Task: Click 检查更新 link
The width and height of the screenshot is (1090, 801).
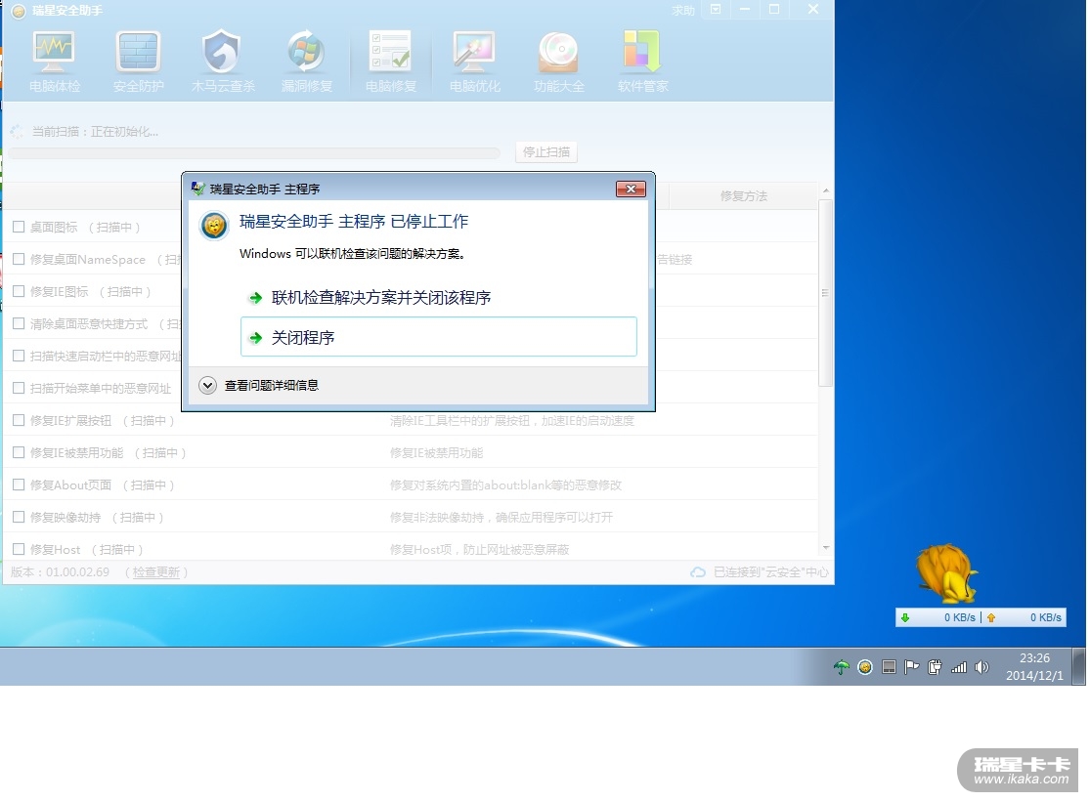Action: tap(156, 572)
